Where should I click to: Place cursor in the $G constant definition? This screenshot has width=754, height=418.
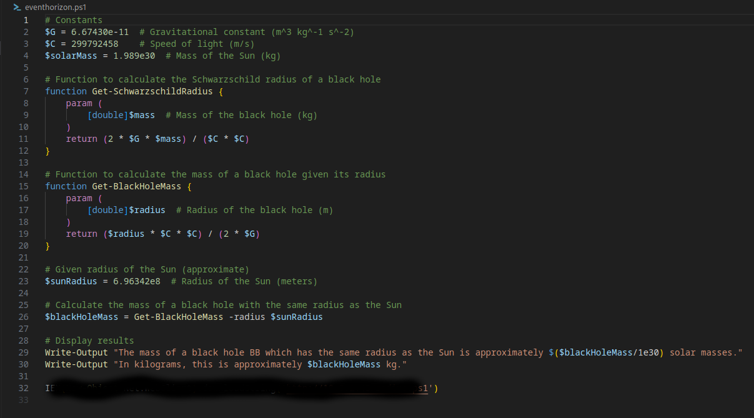tap(49, 31)
